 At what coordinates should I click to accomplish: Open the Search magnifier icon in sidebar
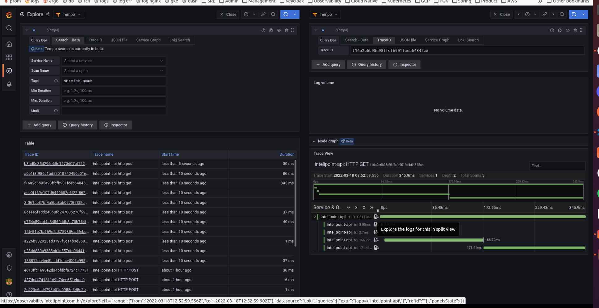[9, 28]
